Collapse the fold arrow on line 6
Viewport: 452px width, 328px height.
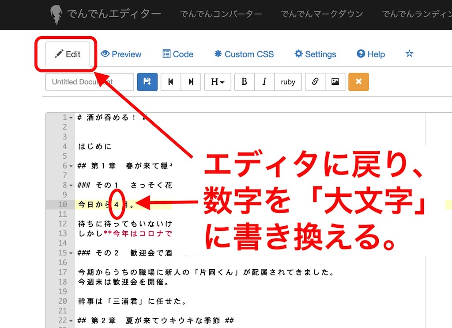71,166
